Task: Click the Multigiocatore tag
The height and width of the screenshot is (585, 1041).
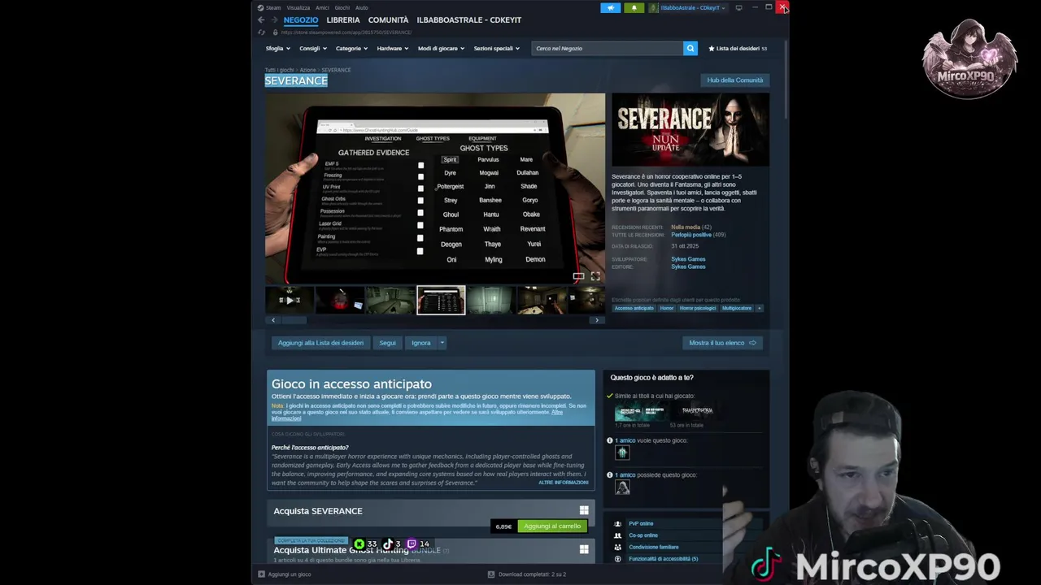Action: pyautogui.click(x=737, y=309)
